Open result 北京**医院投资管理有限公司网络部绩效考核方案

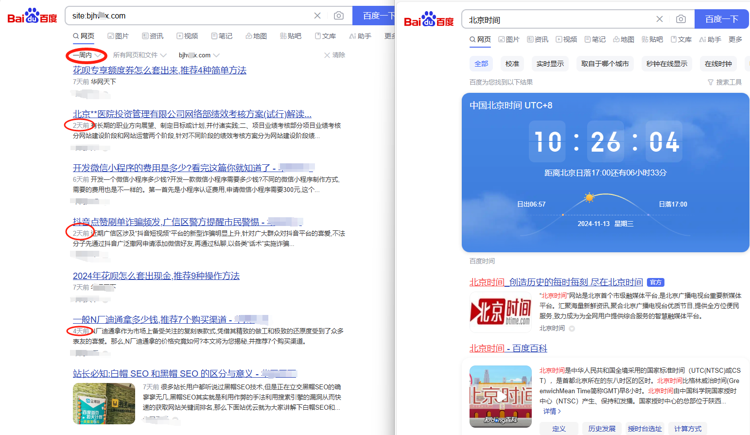pyautogui.click(x=192, y=114)
